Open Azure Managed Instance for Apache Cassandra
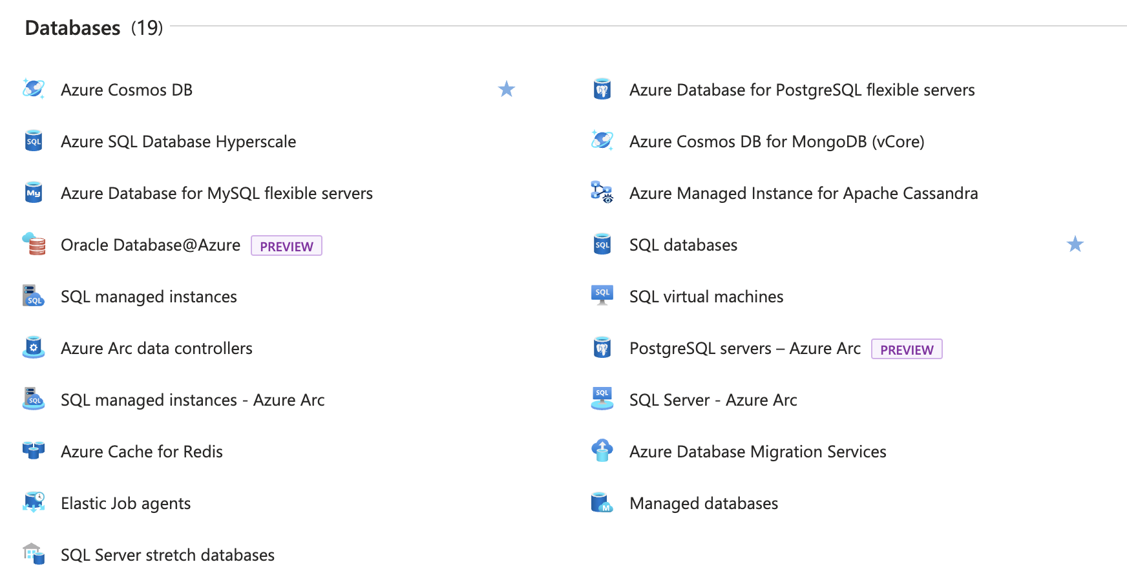This screenshot has width=1127, height=584. coord(803,193)
